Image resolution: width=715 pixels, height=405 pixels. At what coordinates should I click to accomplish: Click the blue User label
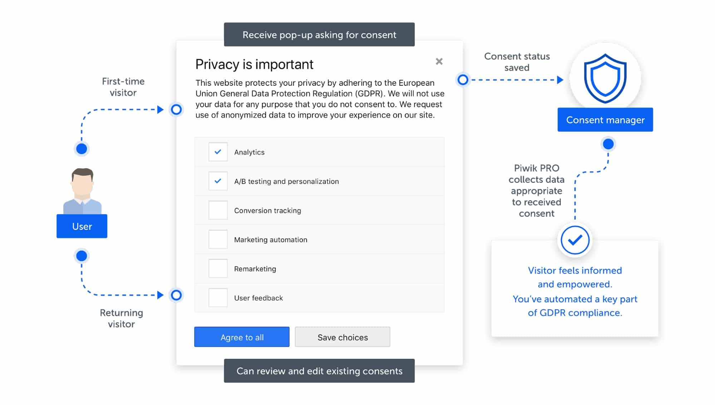click(82, 226)
